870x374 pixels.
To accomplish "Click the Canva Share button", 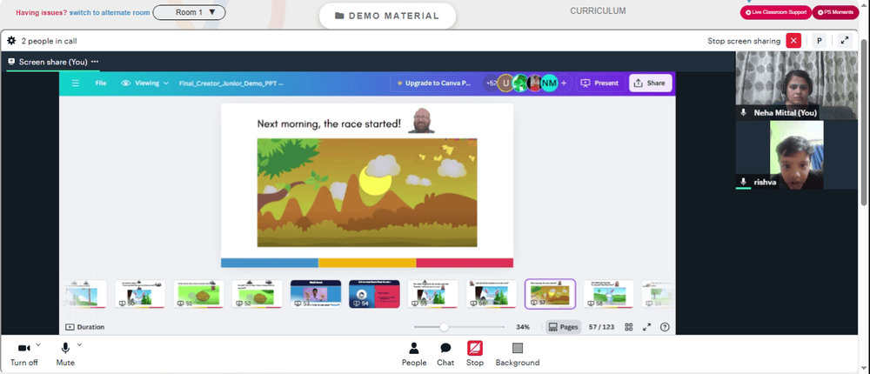I will pyautogui.click(x=650, y=83).
